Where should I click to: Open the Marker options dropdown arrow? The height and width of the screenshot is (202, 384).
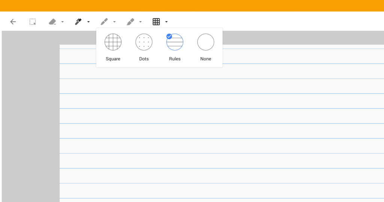point(114,22)
